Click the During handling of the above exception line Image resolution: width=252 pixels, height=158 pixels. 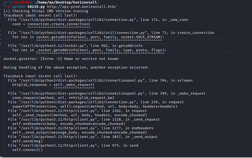[x=76, y=68]
